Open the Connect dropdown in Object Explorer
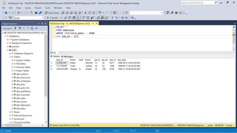 tap(7, 28)
